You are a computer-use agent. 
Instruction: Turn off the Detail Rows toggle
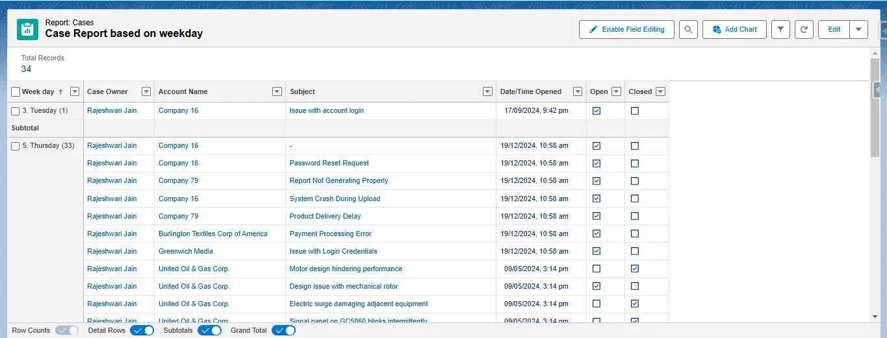click(x=142, y=330)
